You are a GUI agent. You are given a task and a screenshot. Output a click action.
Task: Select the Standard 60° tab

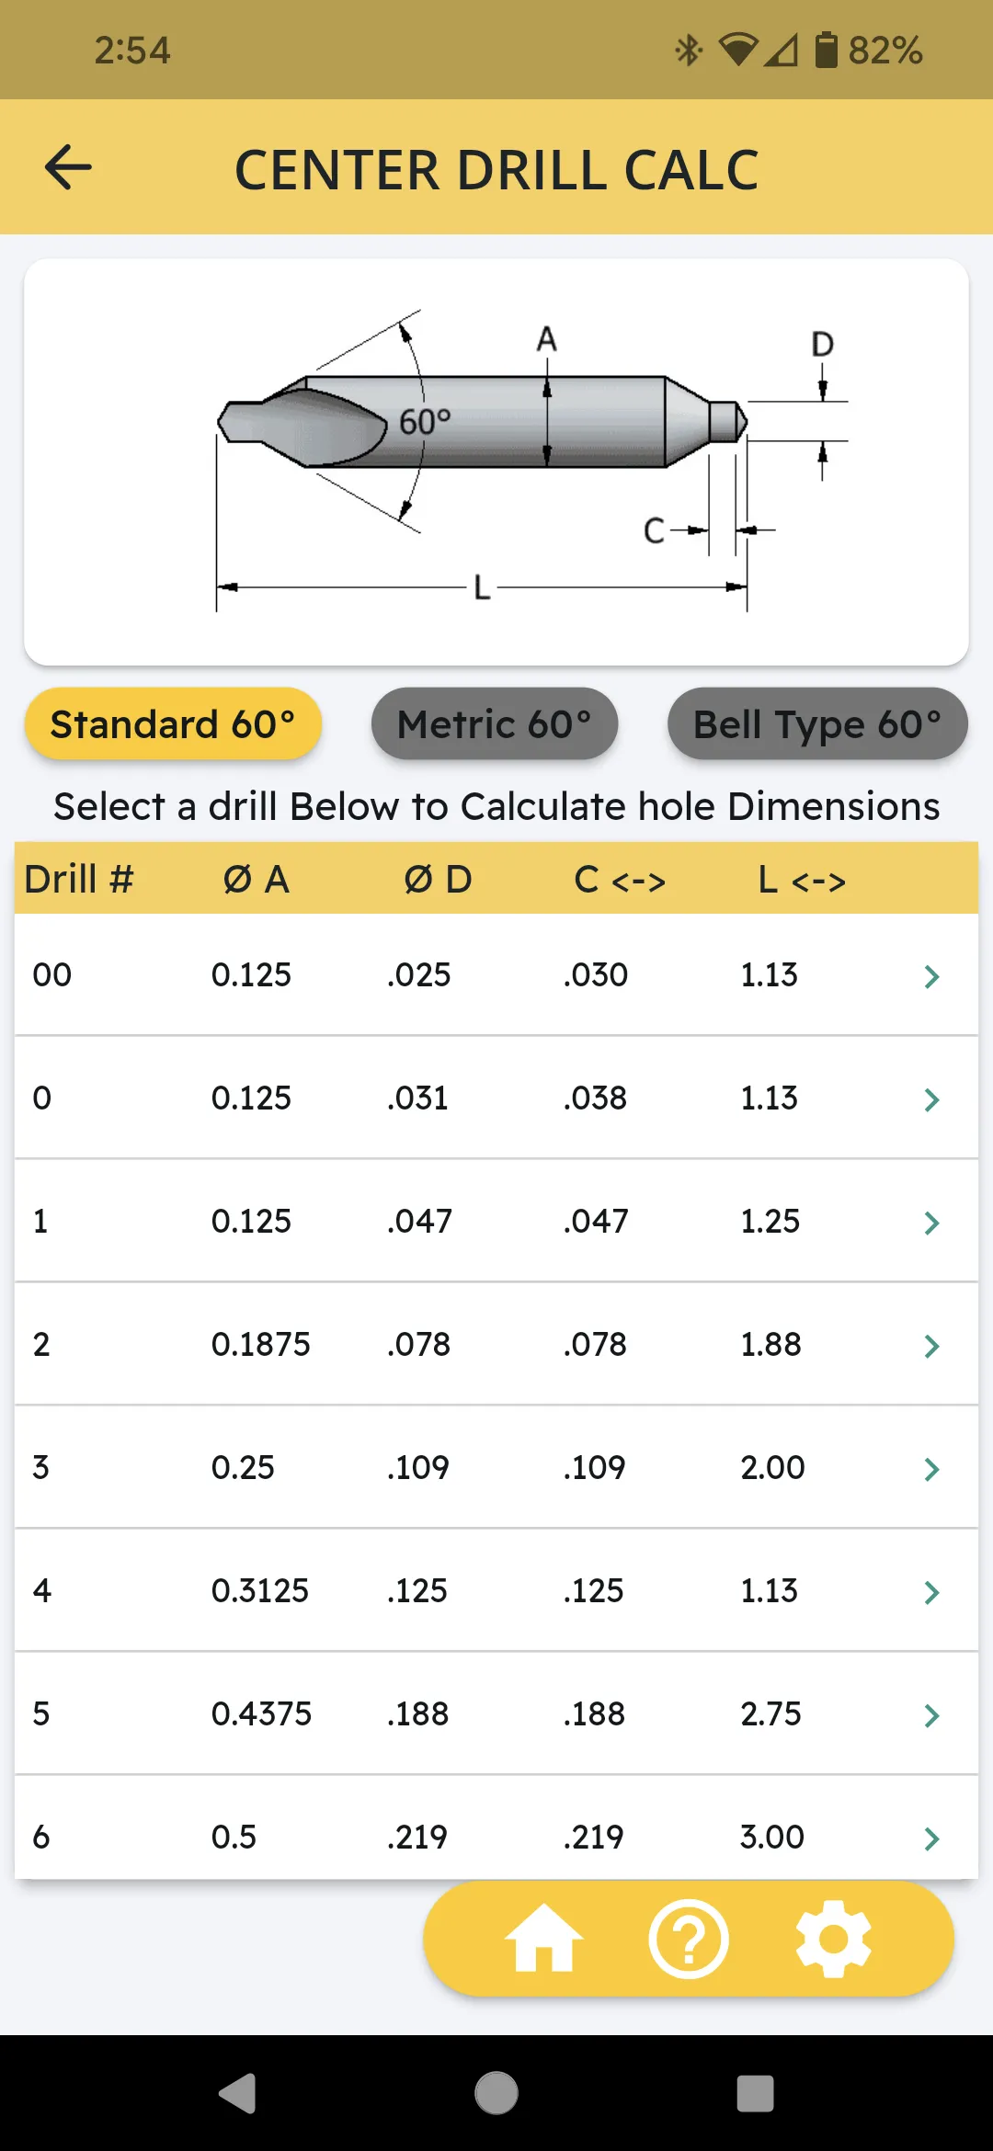click(173, 723)
